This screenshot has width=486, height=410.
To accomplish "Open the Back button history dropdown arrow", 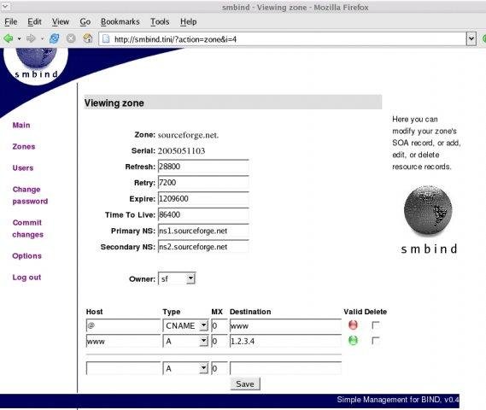I will pos(19,39).
